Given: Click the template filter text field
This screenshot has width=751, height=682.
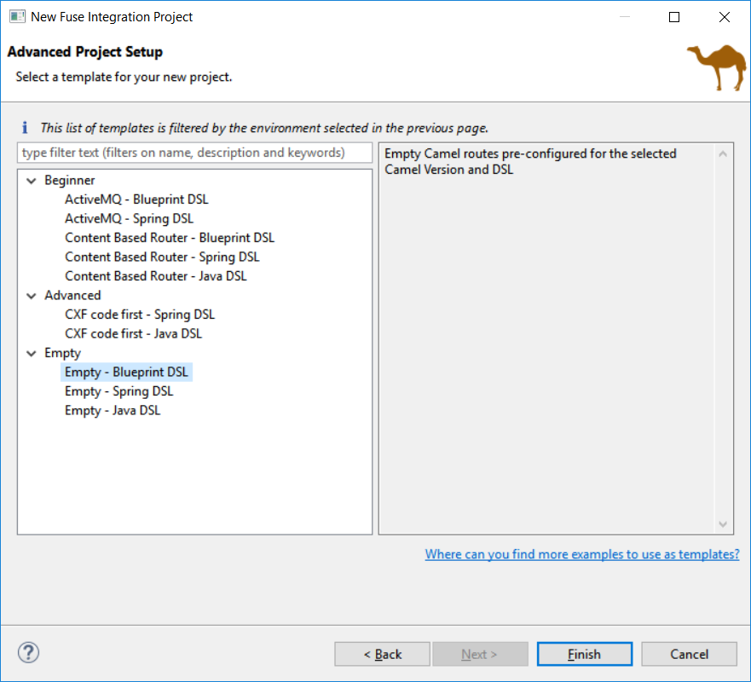Looking at the screenshot, I should 194,153.
